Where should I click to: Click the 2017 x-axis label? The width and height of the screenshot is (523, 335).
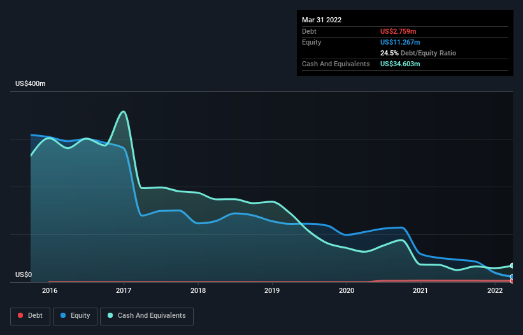click(124, 290)
